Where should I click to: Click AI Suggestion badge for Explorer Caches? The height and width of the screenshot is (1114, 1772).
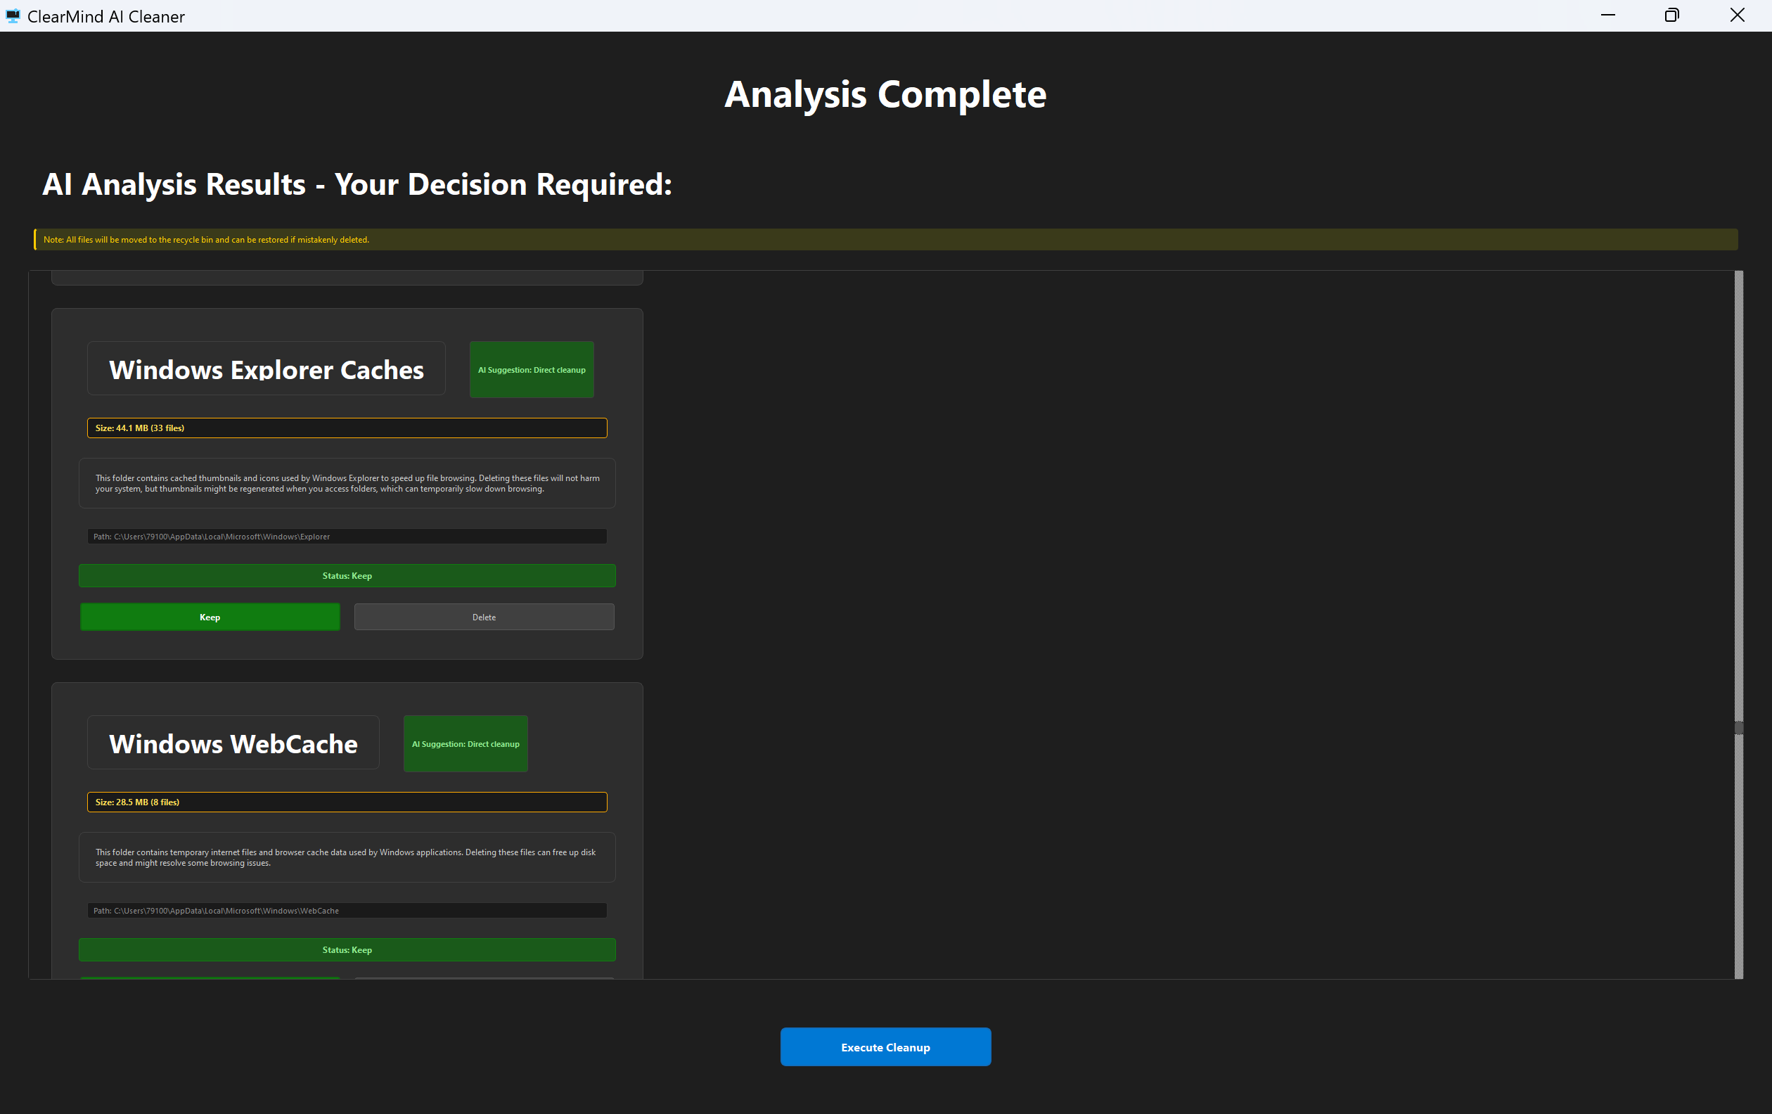click(x=532, y=369)
